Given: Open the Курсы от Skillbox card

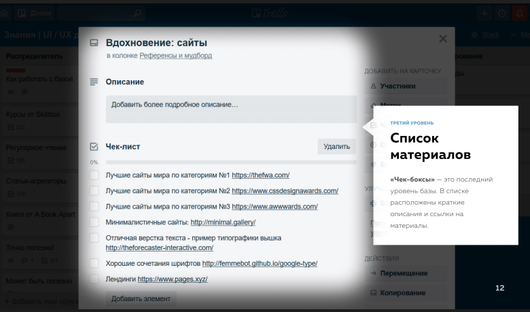Looking at the screenshot, I should (40, 120).
